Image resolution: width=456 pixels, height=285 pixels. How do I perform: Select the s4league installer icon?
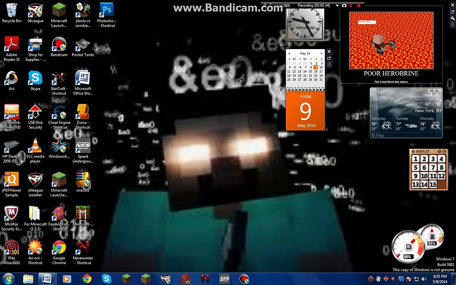[35, 184]
